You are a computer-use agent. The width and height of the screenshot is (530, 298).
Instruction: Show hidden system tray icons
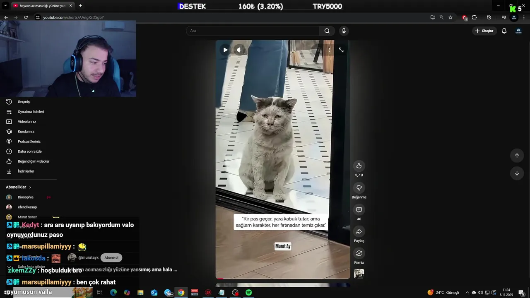tap(467, 293)
